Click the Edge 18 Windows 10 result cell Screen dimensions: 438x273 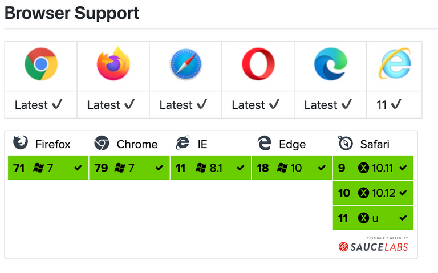(x=292, y=168)
